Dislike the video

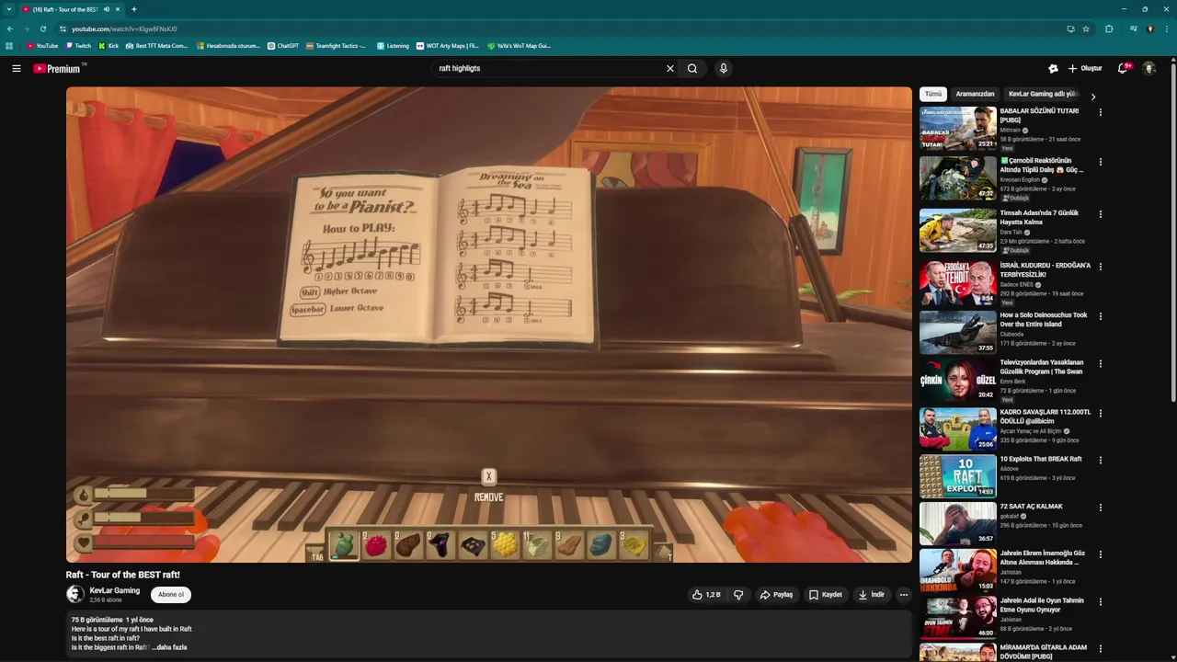pyautogui.click(x=738, y=595)
